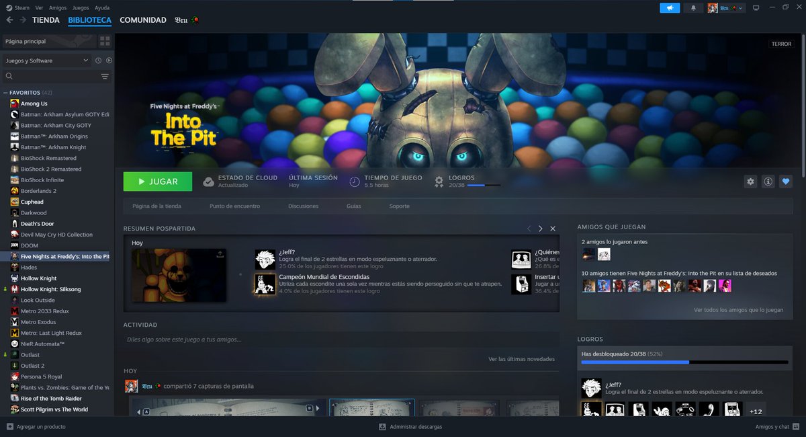Select the BIBLIOTECA tab
806x437 pixels.
pos(89,20)
